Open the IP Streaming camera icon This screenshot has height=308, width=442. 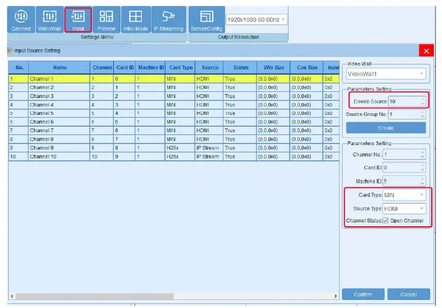[168, 20]
